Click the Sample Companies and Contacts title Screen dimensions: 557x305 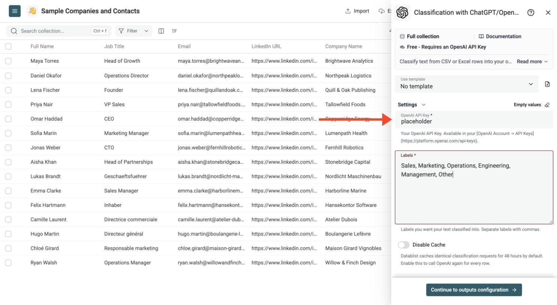(90, 11)
